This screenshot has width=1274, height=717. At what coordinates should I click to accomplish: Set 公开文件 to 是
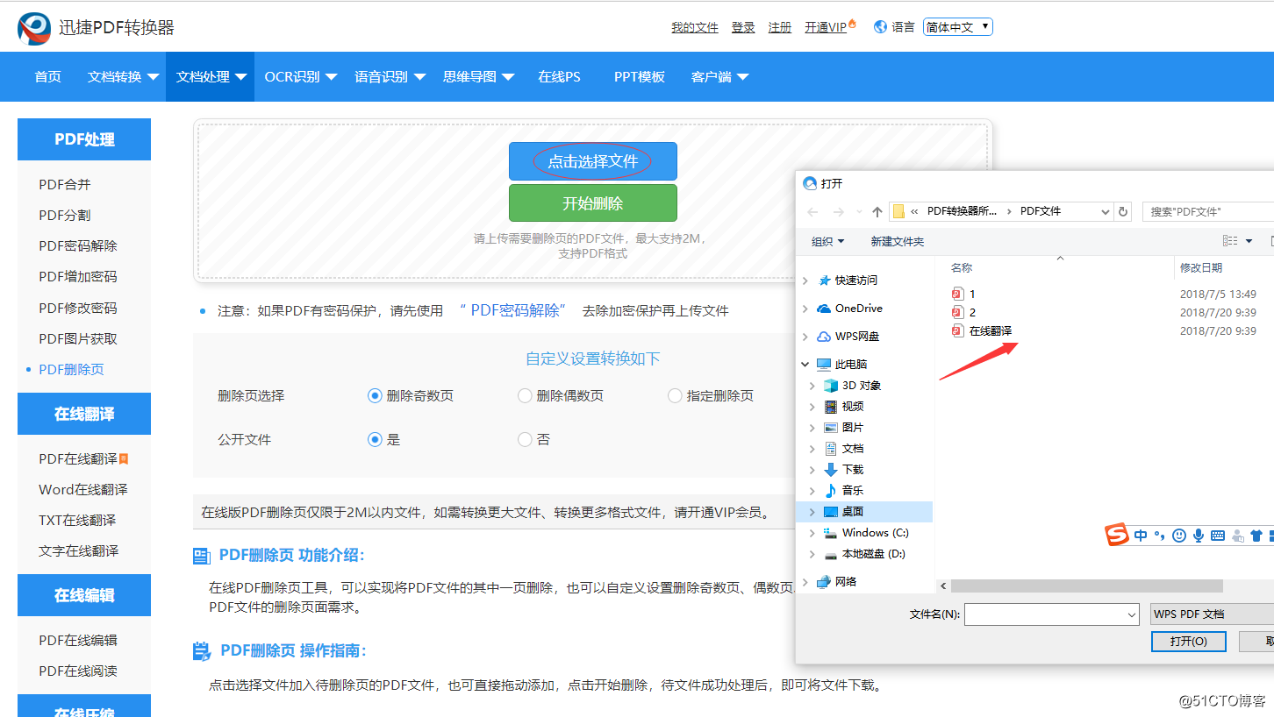pos(375,439)
